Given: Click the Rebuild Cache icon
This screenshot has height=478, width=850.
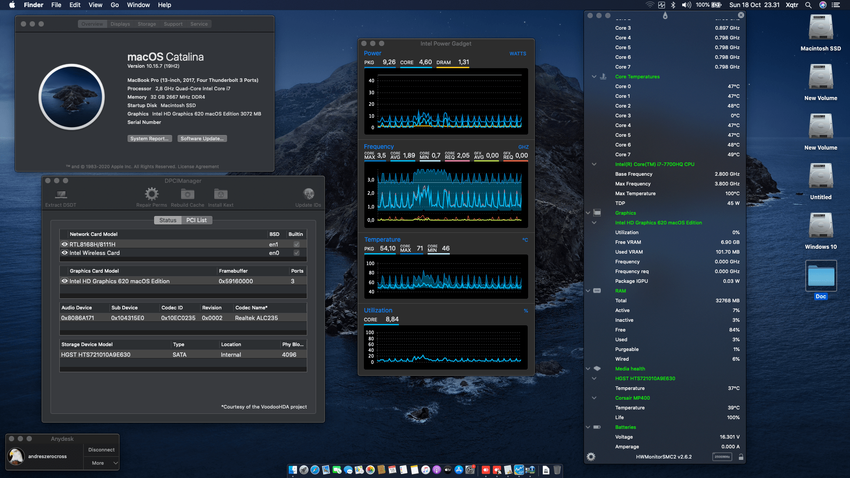Looking at the screenshot, I should (x=188, y=194).
